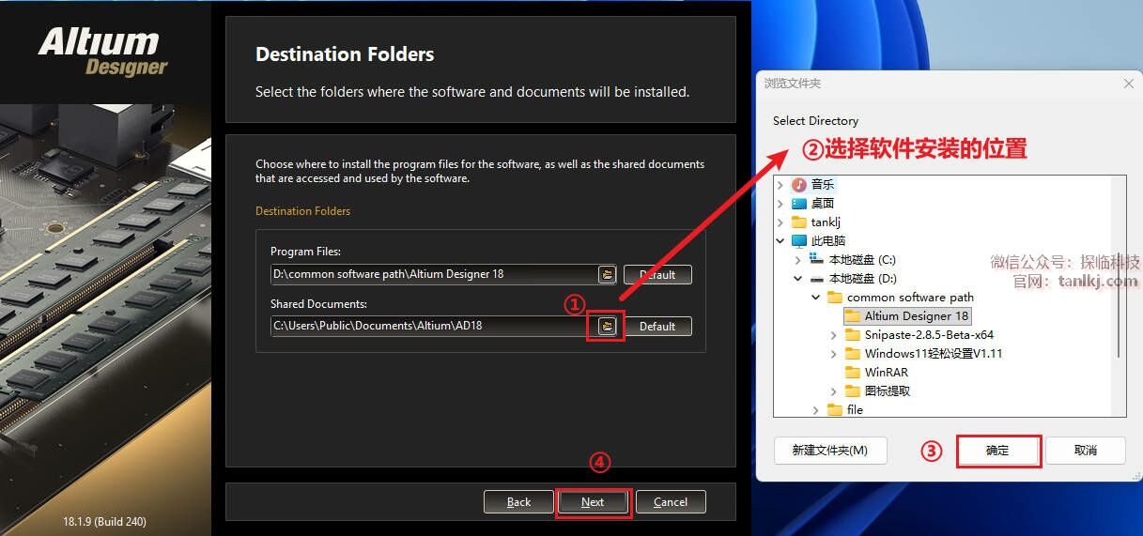Image resolution: width=1143 pixels, height=536 pixels.
Task: Click the common software path folder icon
Action: 835,298
